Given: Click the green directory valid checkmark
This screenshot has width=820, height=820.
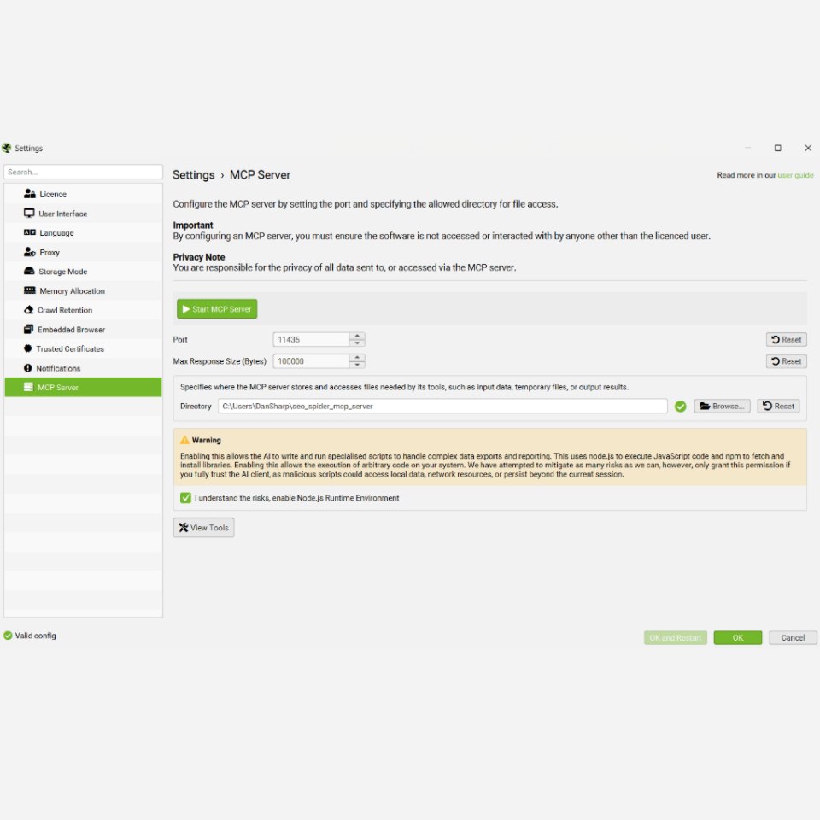Looking at the screenshot, I should pos(680,407).
